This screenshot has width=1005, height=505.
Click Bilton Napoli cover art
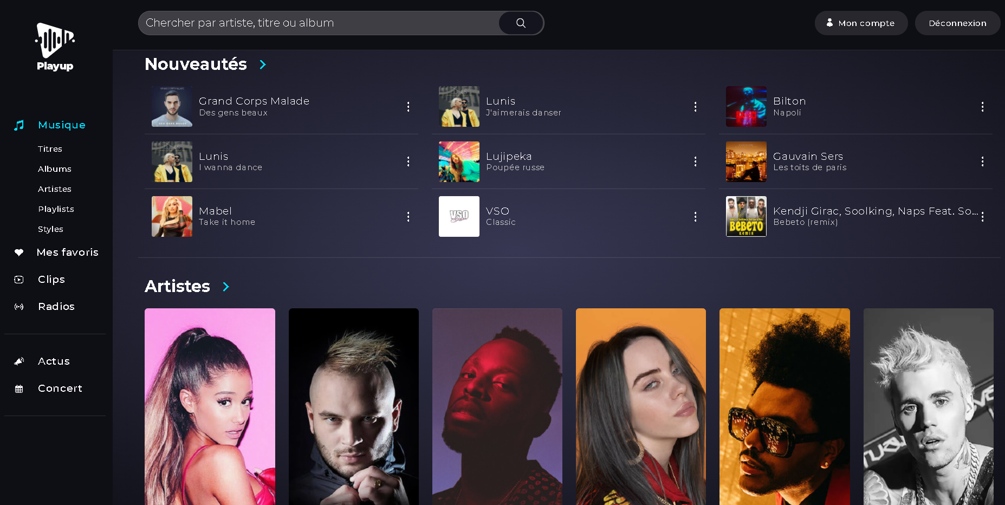(x=746, y=107)
